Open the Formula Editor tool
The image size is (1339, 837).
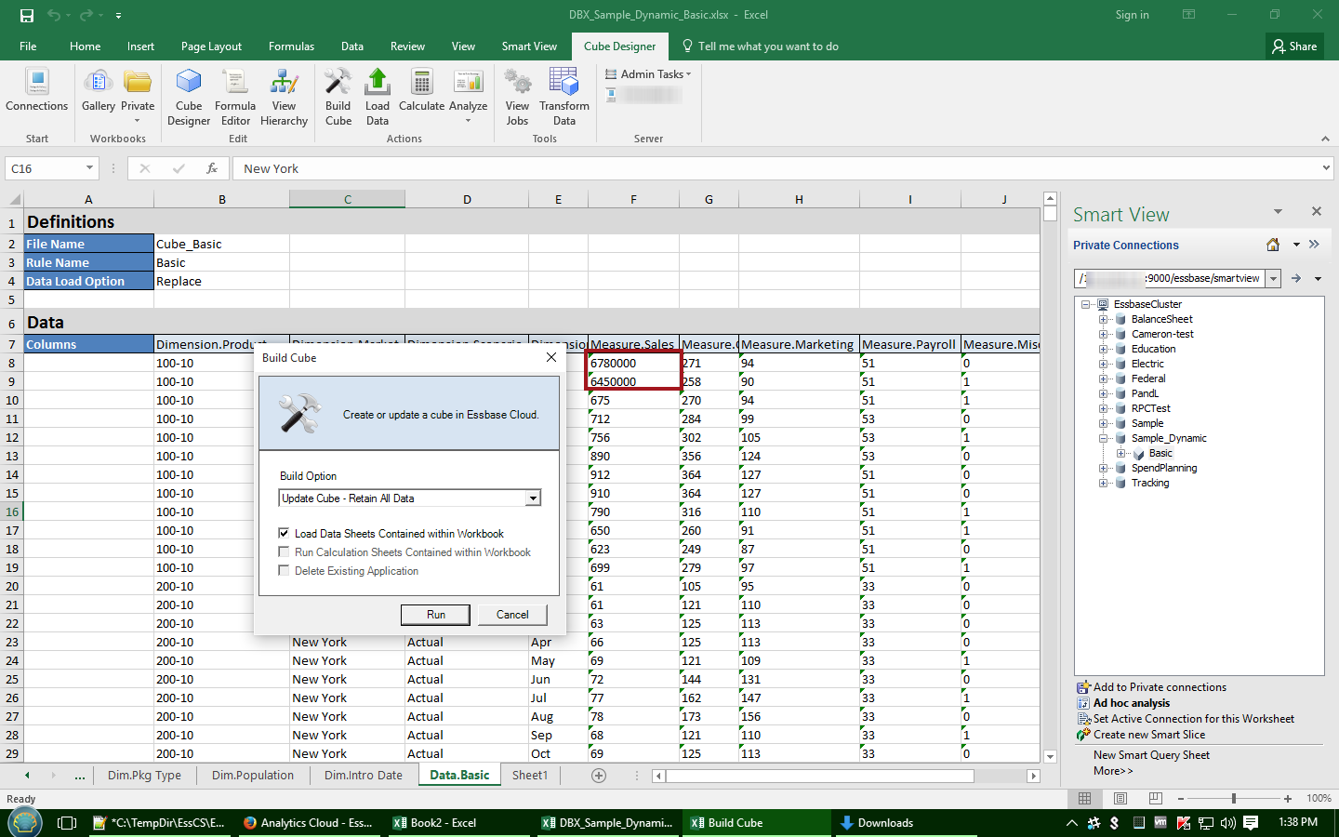point(235,97)
